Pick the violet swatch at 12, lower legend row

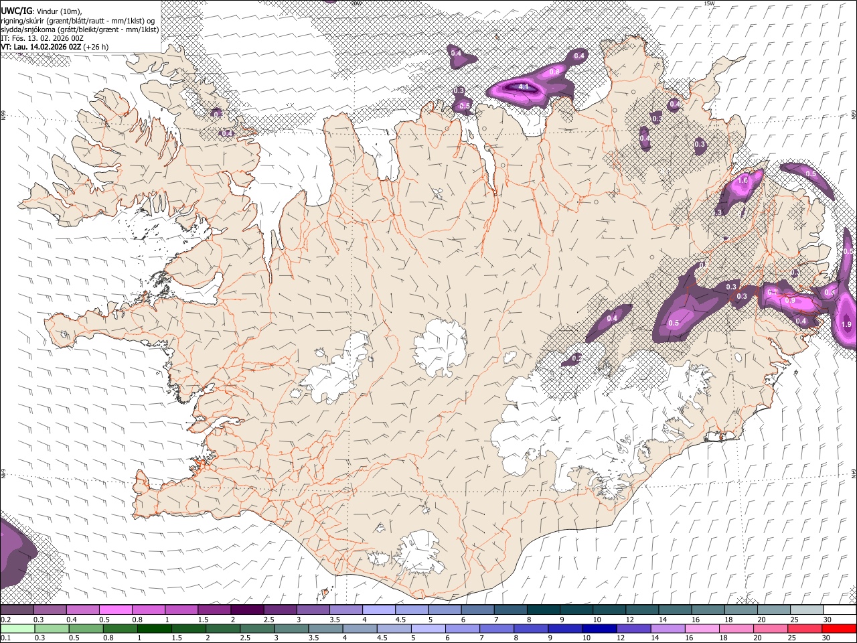pos(633,629)
